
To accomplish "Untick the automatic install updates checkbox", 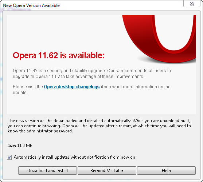I will point(9,157).
